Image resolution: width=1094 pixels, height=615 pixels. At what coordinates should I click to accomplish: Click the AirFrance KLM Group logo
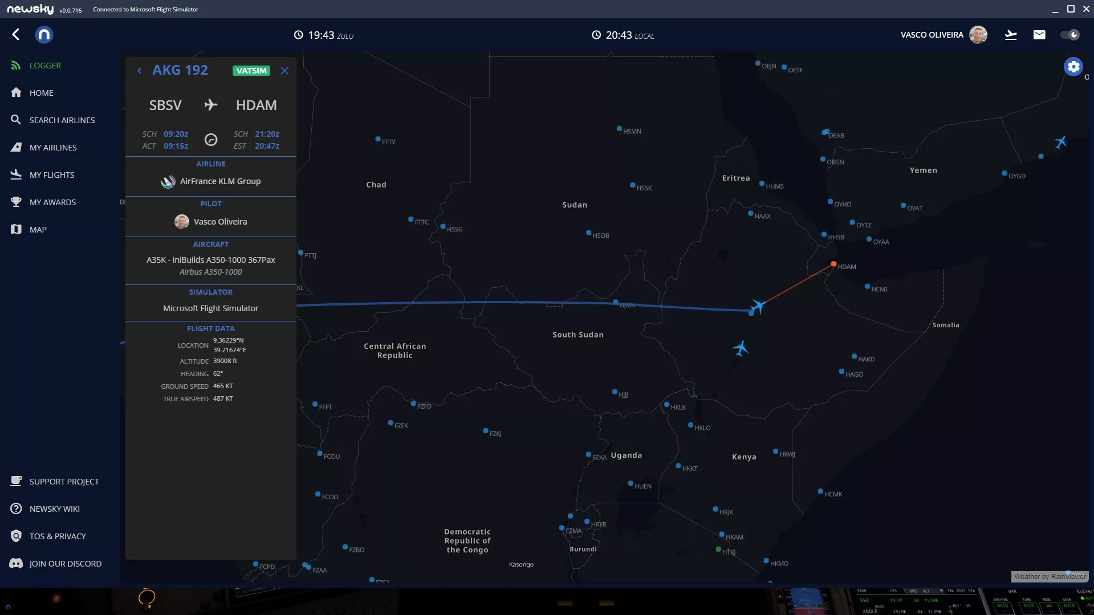[168, 182]
